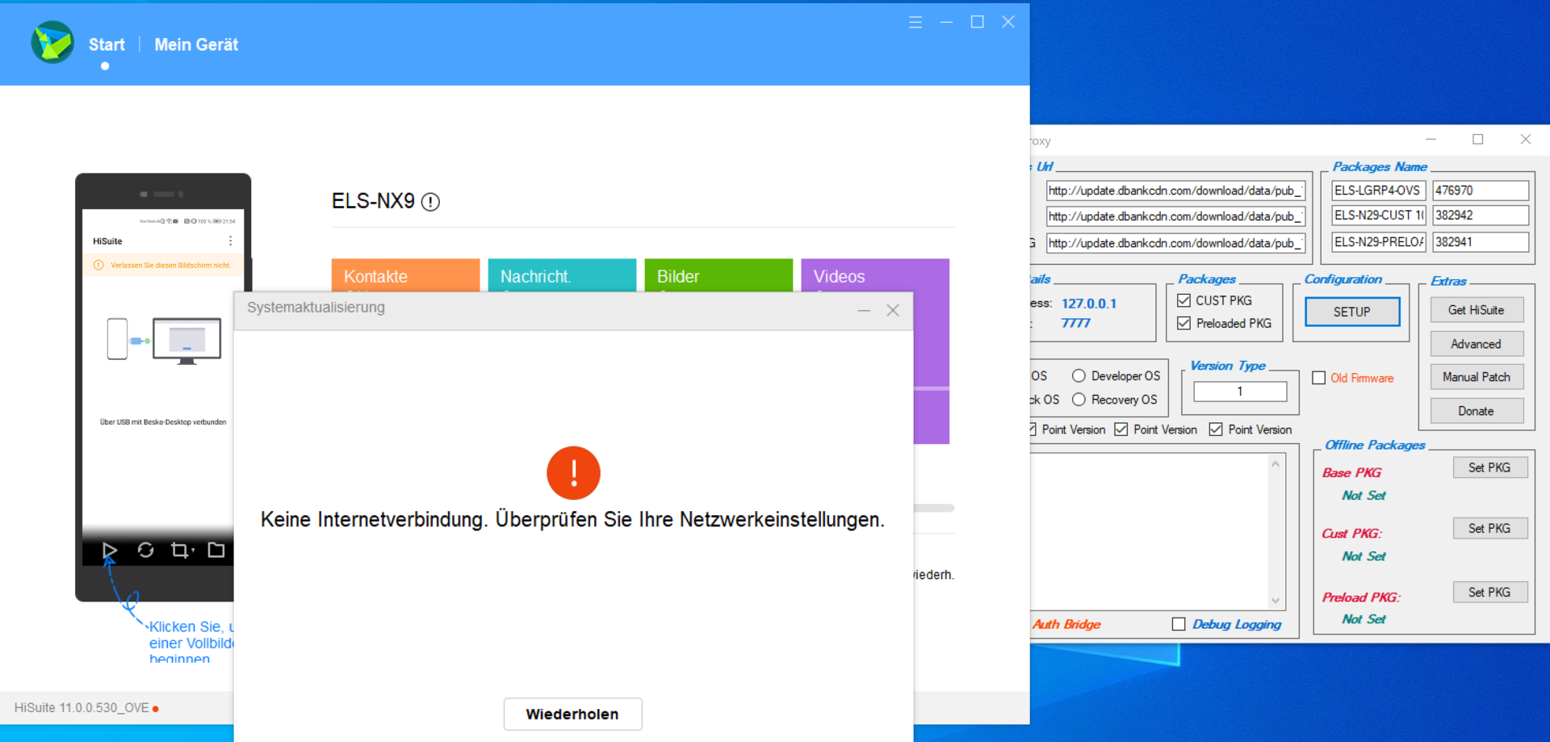The height and width of the screenshot is (742, 1550).
Task: Click the screenshot crop icon under phone
Action: (x=181, y=551)
